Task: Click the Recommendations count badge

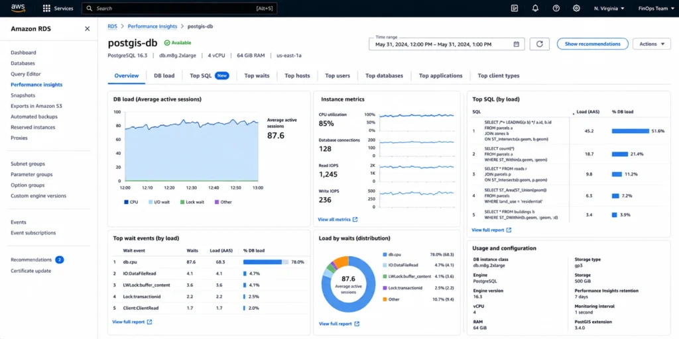Action: click(59, 260)
